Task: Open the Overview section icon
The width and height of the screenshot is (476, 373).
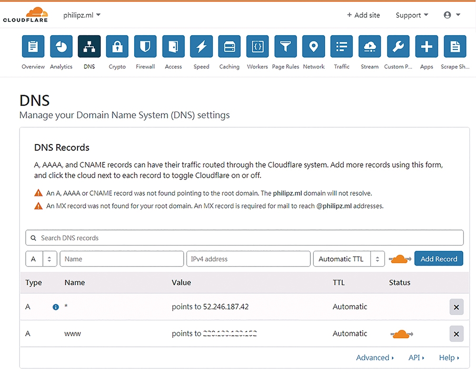Action: point(33,47)
